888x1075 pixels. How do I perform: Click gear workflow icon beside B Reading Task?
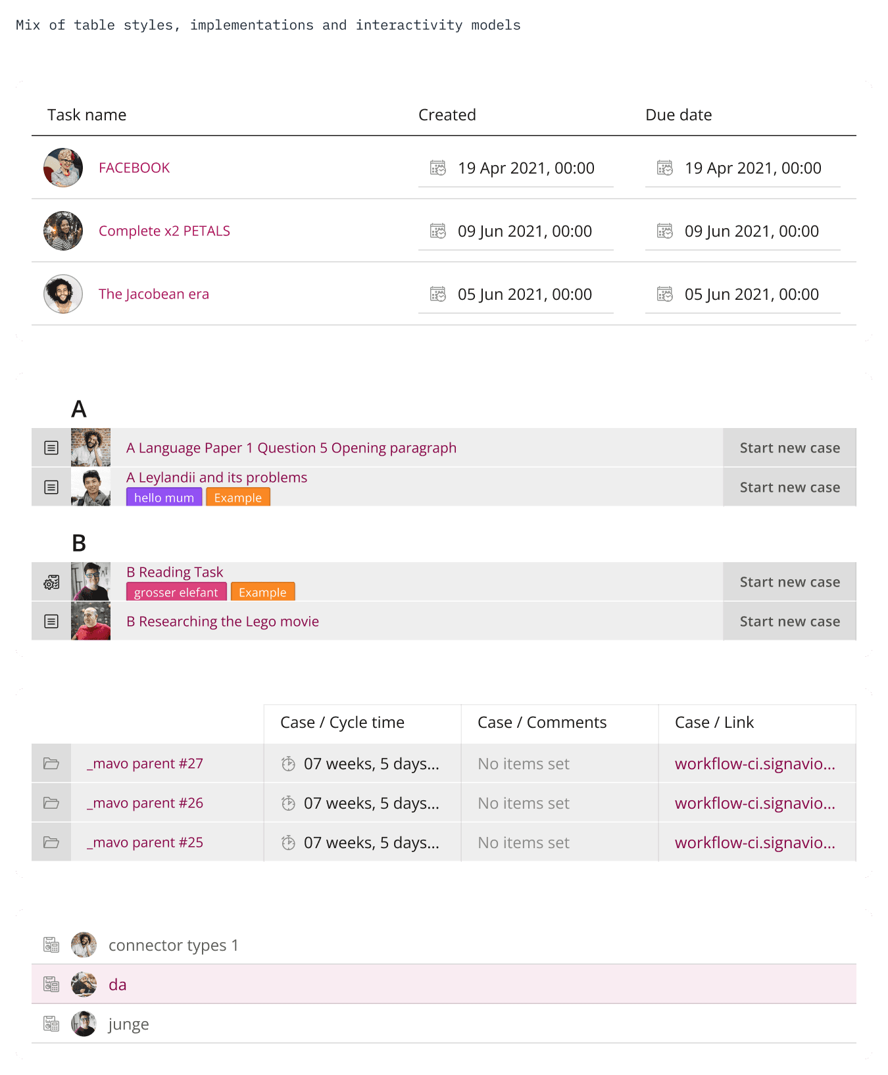(x=51, y=582)
